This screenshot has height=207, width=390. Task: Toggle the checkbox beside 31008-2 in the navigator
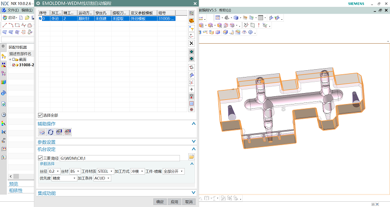(x=14, y=65)
